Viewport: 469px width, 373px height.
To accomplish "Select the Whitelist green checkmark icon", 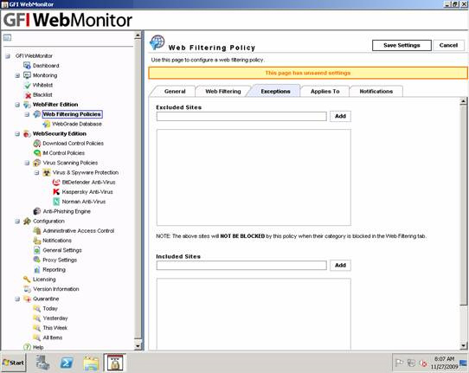I will tap(28, 85).
